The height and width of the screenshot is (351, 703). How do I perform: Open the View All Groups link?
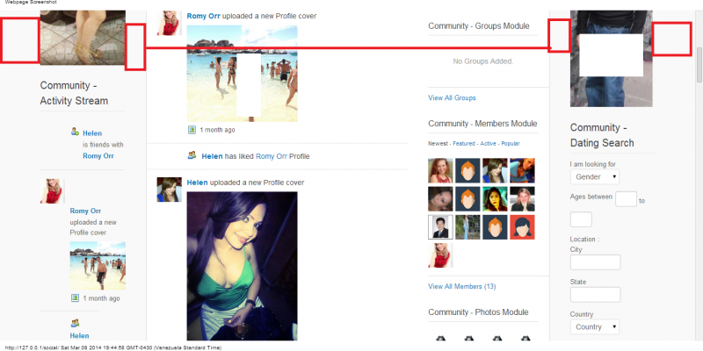click(452, 97)
